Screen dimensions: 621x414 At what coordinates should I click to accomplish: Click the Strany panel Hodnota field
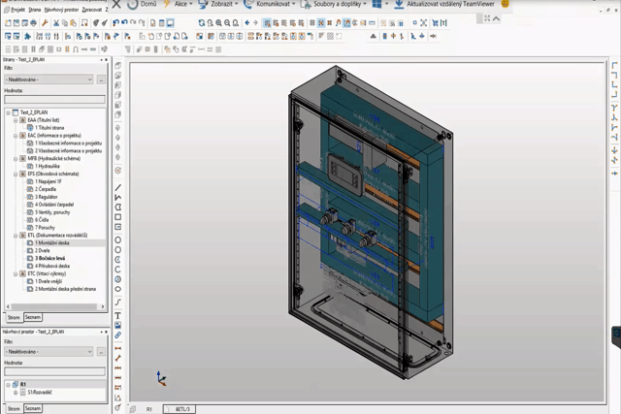click(x=54, y=99)
